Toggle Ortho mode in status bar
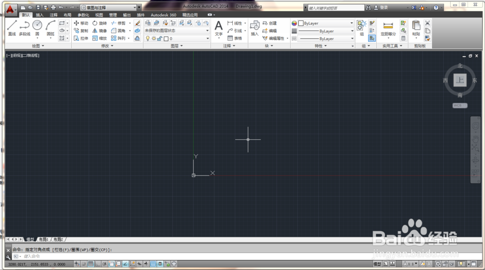The image size is (485, 270). 97,264
